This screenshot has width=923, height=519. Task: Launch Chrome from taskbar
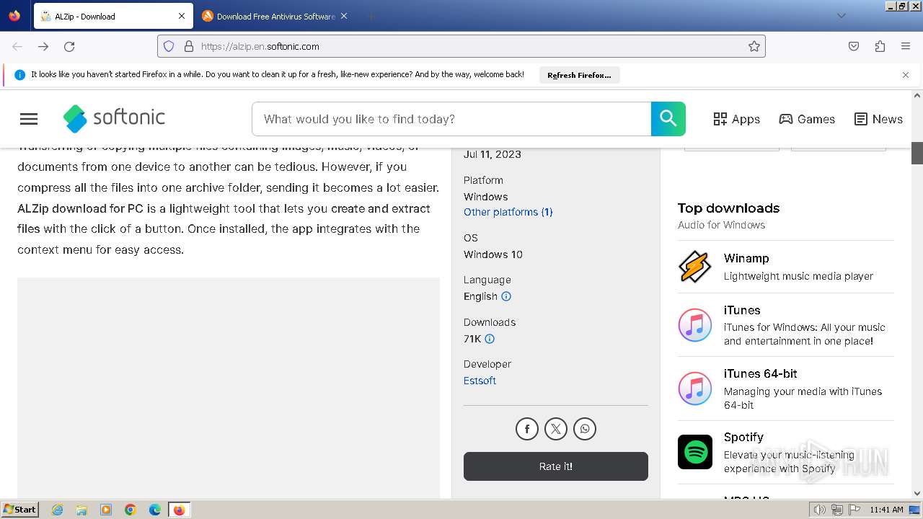tap(131, 510)
